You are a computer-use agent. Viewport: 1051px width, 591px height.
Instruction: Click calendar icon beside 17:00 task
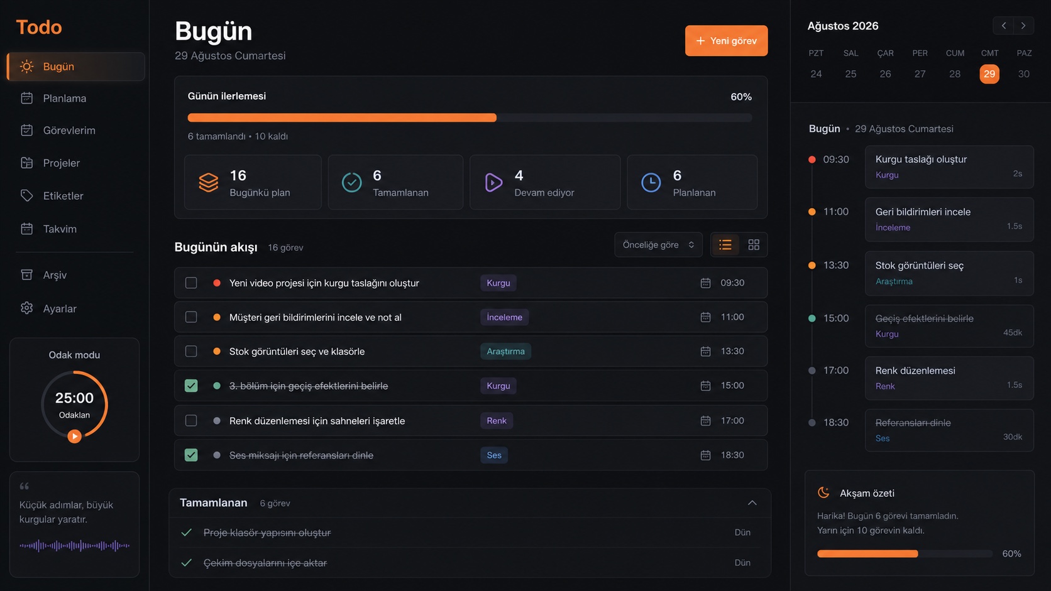tap(705, 421)
